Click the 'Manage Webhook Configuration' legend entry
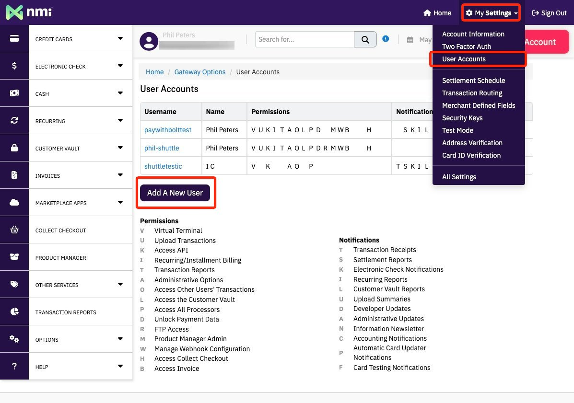574x403 pixels. (x=202, y=349)
